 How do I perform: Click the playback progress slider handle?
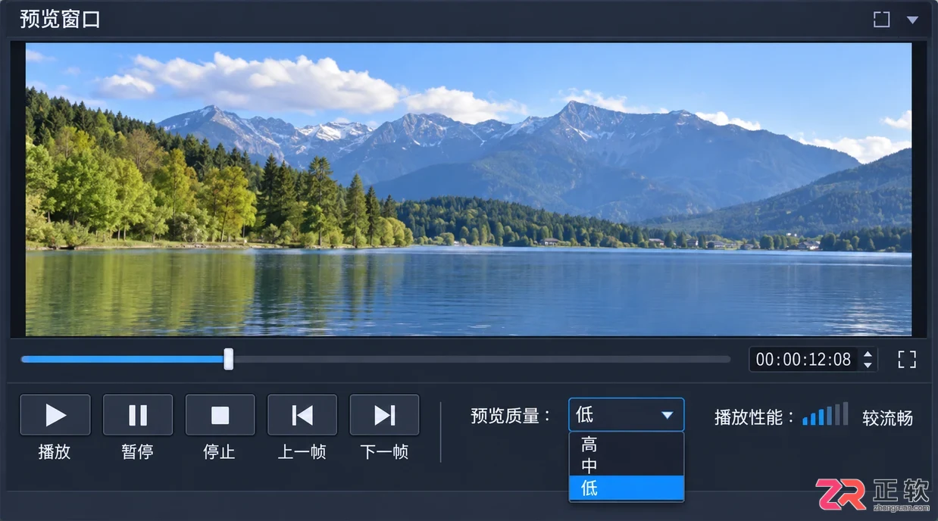click(x=228, y=359)
